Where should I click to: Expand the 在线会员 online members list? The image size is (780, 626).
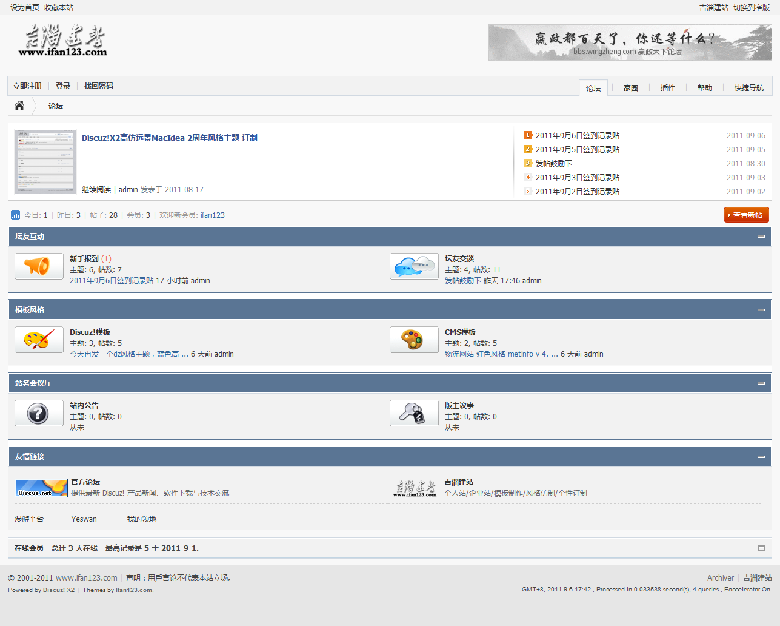[761, 548]
